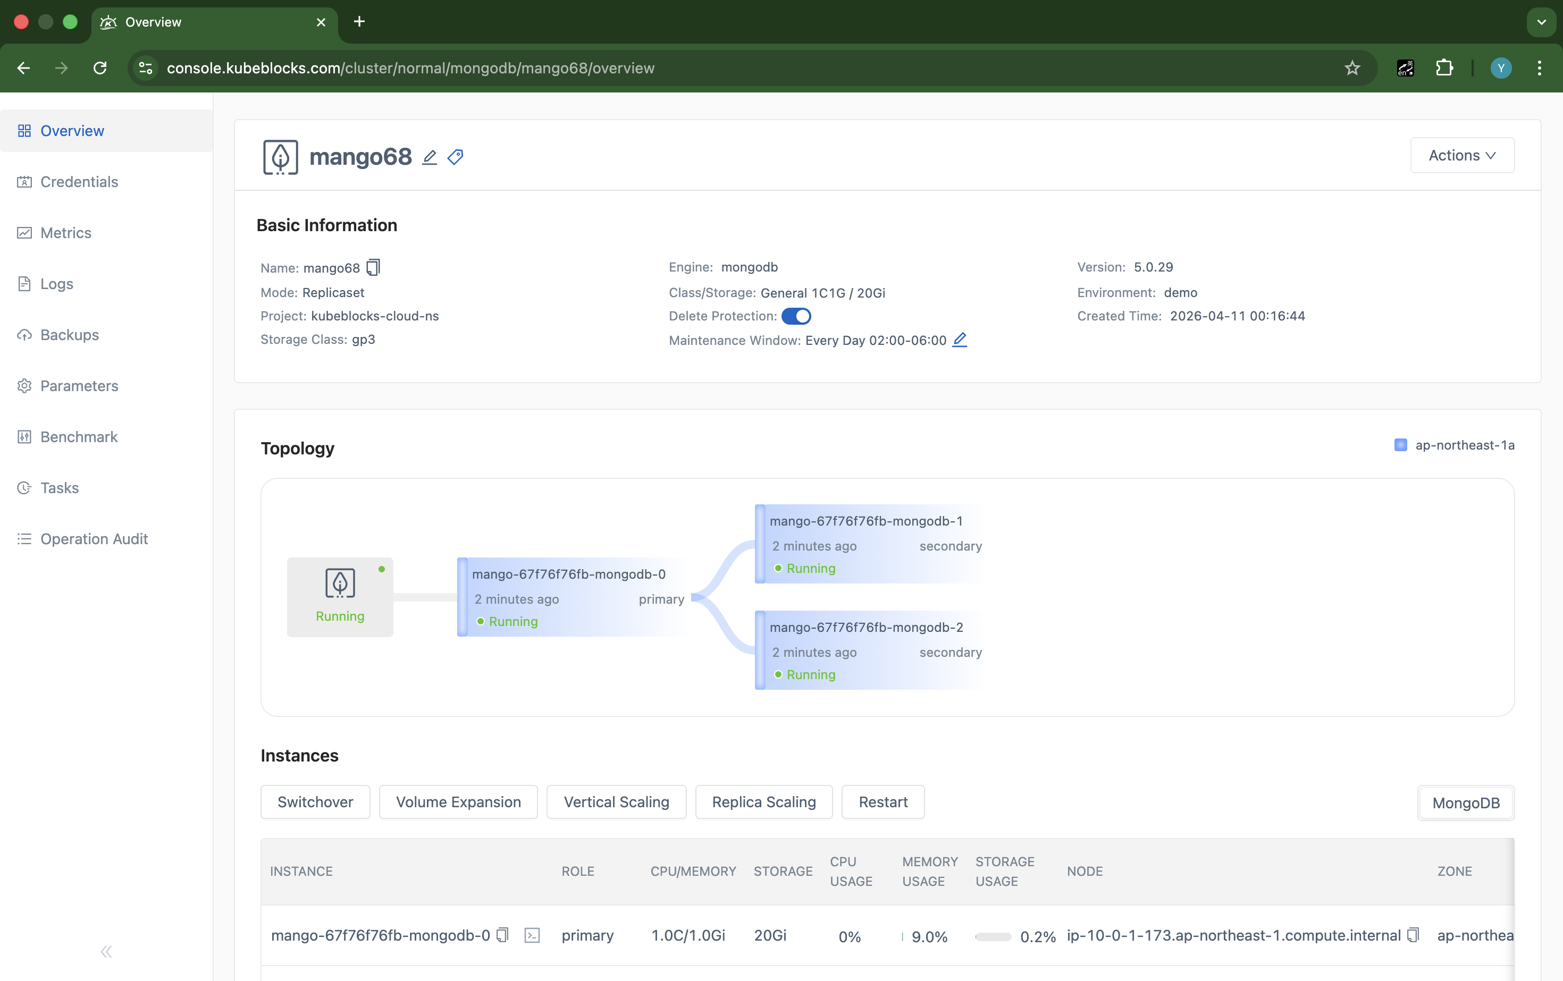Screen dimensions: 1563x981
Task: Click the edit pencil beside cluster name mango68
Action: coord(430,157)
